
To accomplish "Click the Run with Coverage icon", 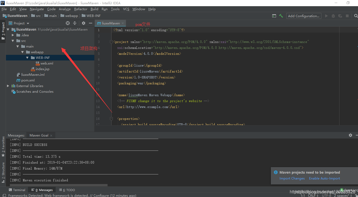I will pos(340,16).
